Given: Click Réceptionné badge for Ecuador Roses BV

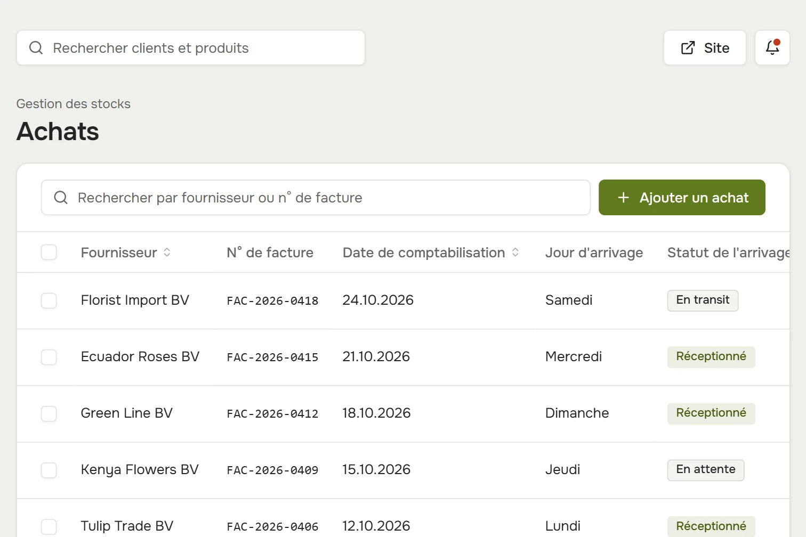Looking at the screenshot, I should coord(711,357).
